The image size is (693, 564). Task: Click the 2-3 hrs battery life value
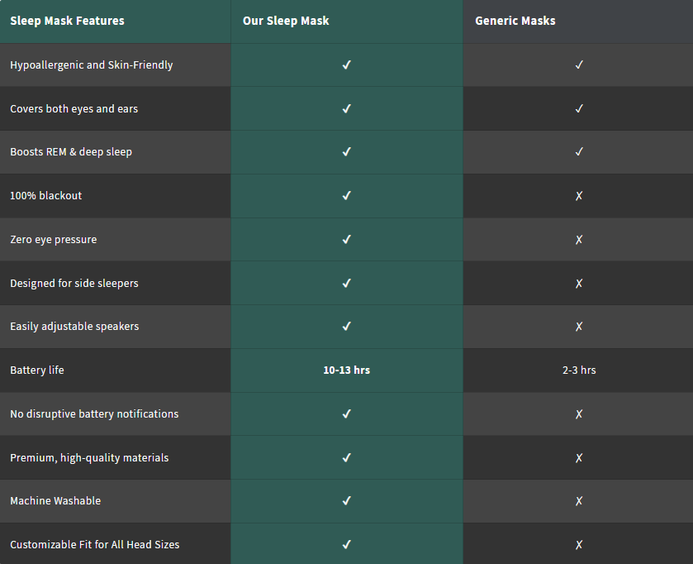[x=579, y=370]
